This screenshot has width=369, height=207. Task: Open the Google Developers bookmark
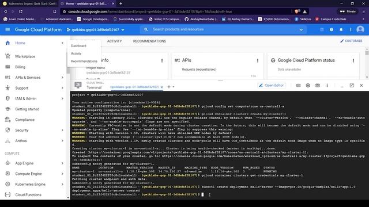[x=93, y=19]
